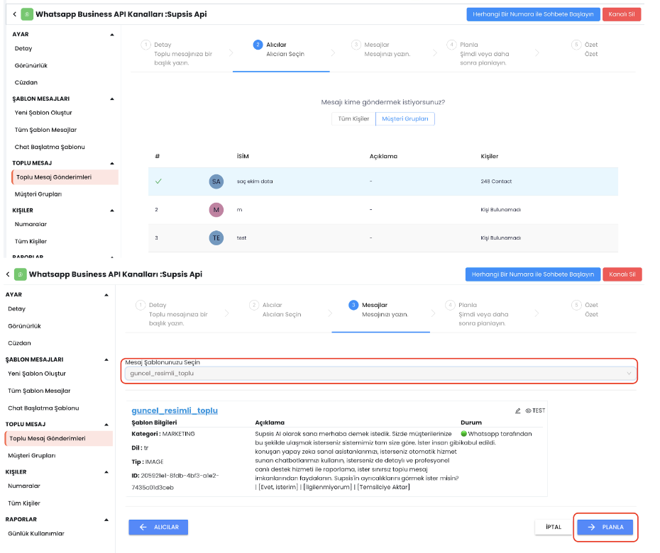The width and height of the screenshot is (660, 553).
Task: Open Günlük Kullanımlar report in sidebar
Action: 36,534
